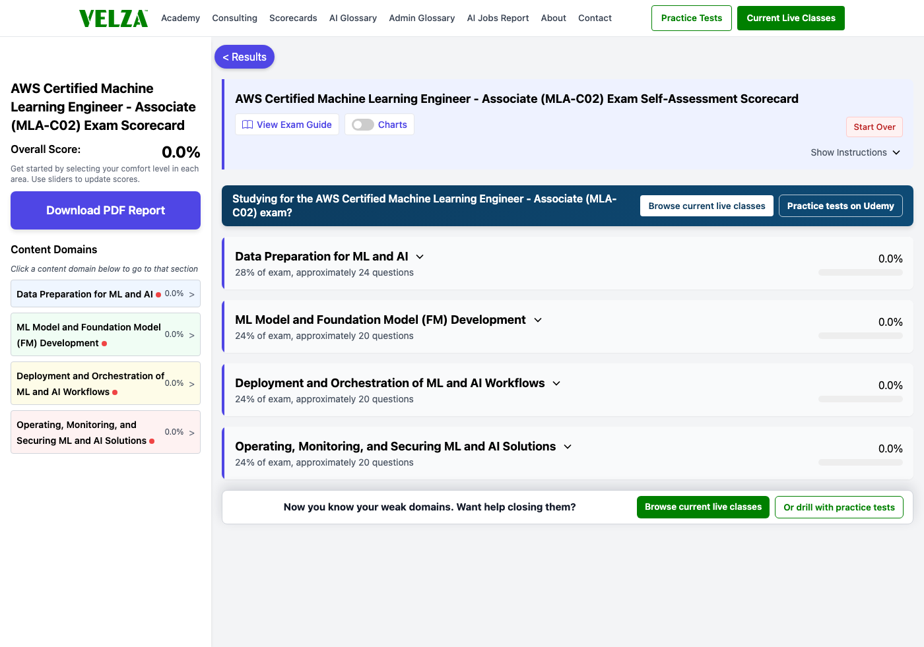The image size is (924, 647).
Task: Download the PDF Report
Action: (x=106, y=210)
